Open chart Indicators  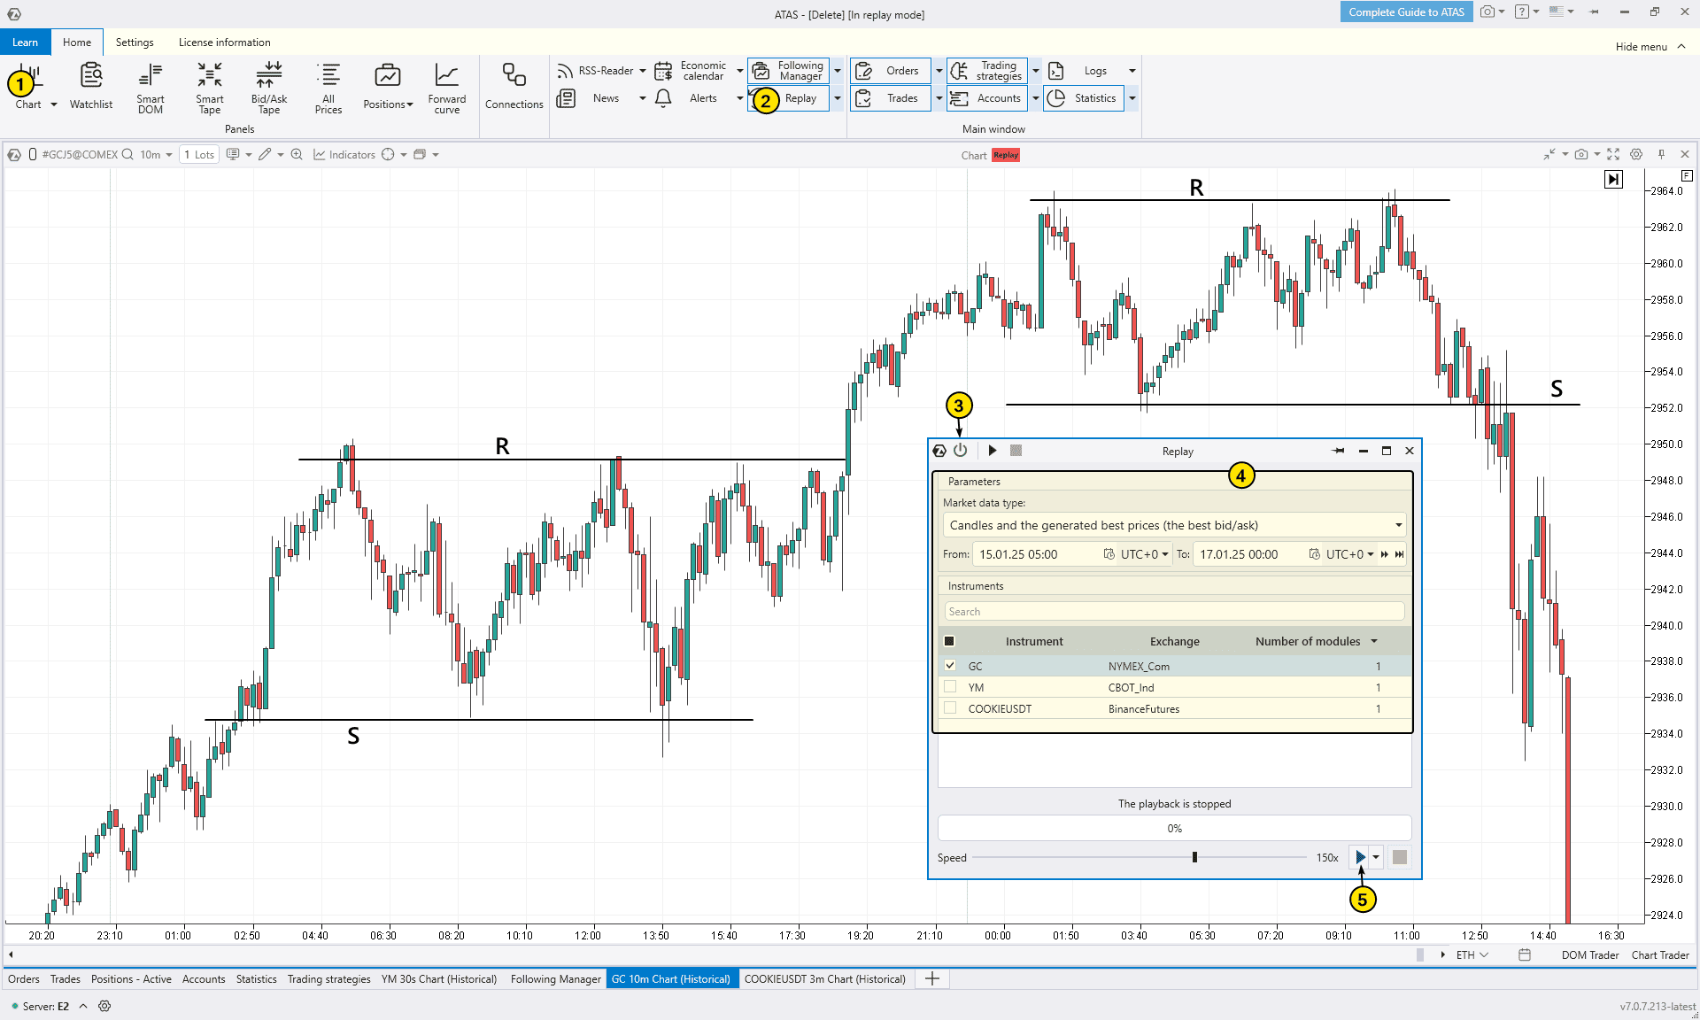pos(344,155)
